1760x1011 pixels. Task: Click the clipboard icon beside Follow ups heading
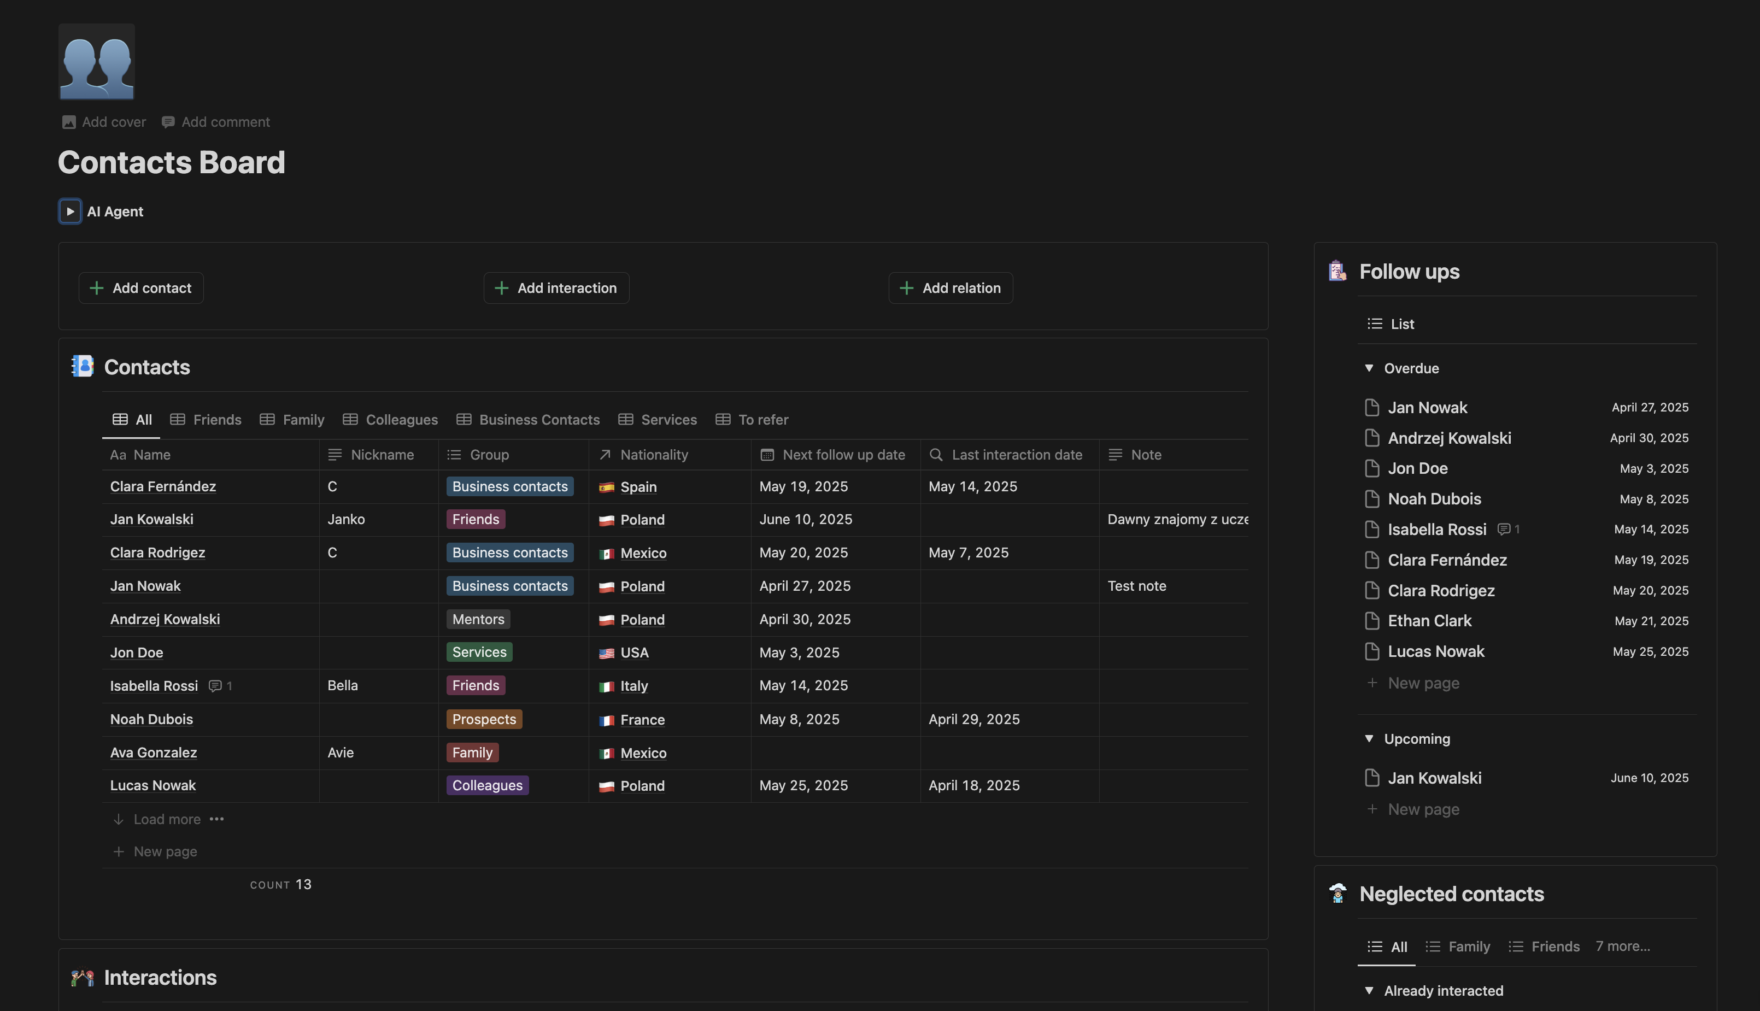point(1336,271)
